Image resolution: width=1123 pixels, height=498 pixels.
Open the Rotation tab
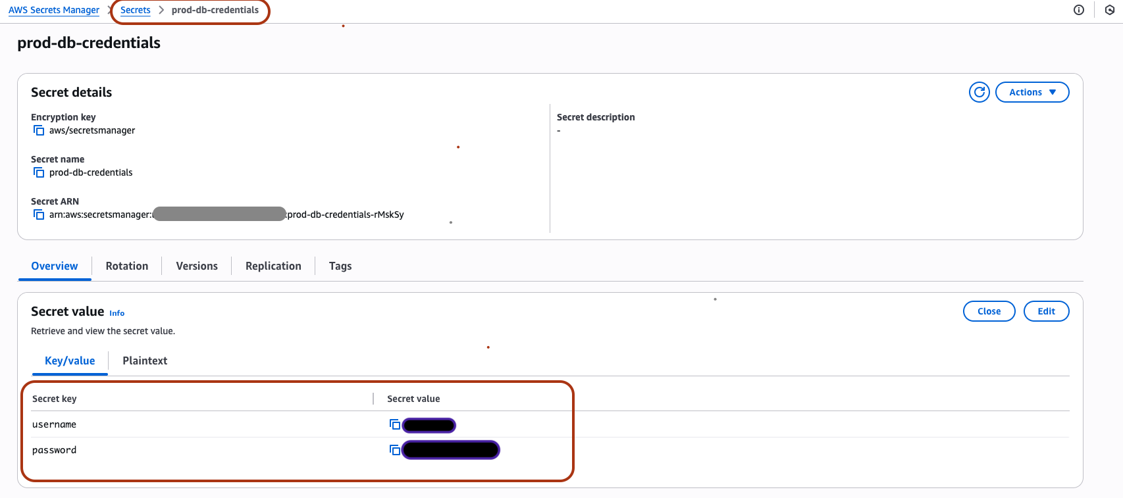coord(127,266)
